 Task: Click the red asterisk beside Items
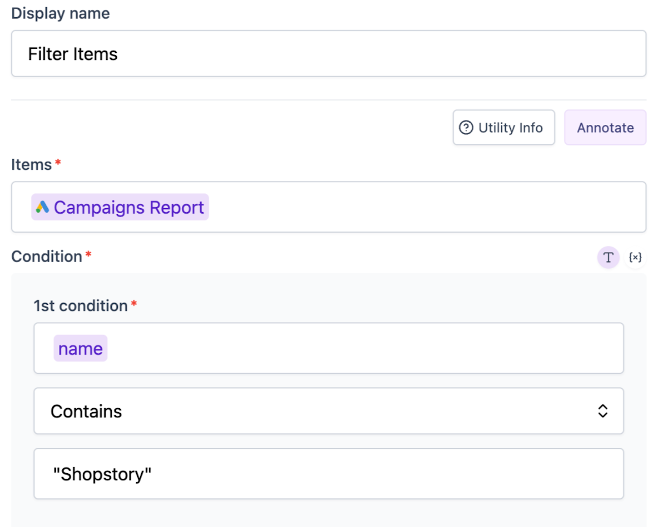click(58, 162)
